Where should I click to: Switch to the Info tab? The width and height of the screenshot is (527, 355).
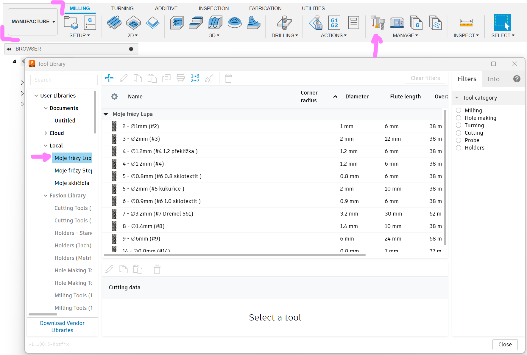pyautogui.click(x=493, y=79)
